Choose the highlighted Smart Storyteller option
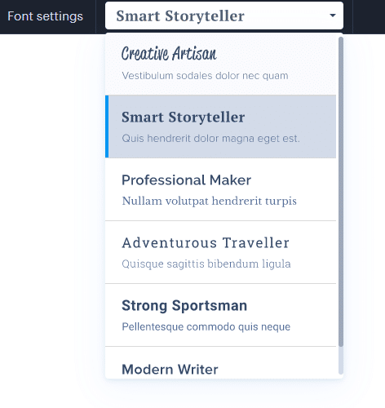Image resolution: width=385 pixels, height=408 pixels. [x=220, y=126]
